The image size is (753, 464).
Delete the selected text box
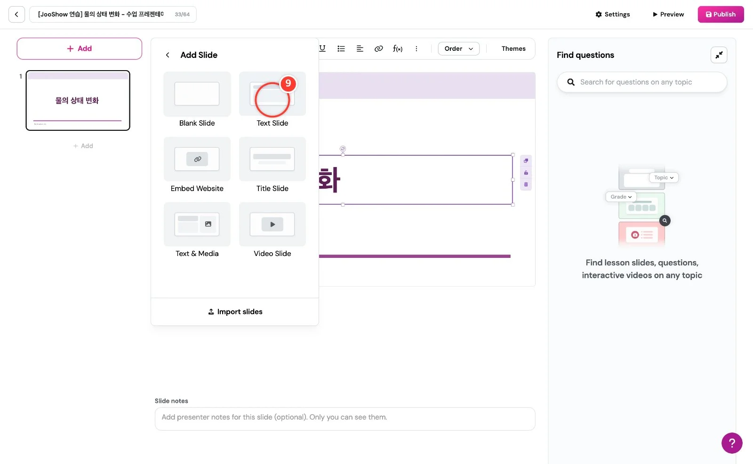click(526, 184)
